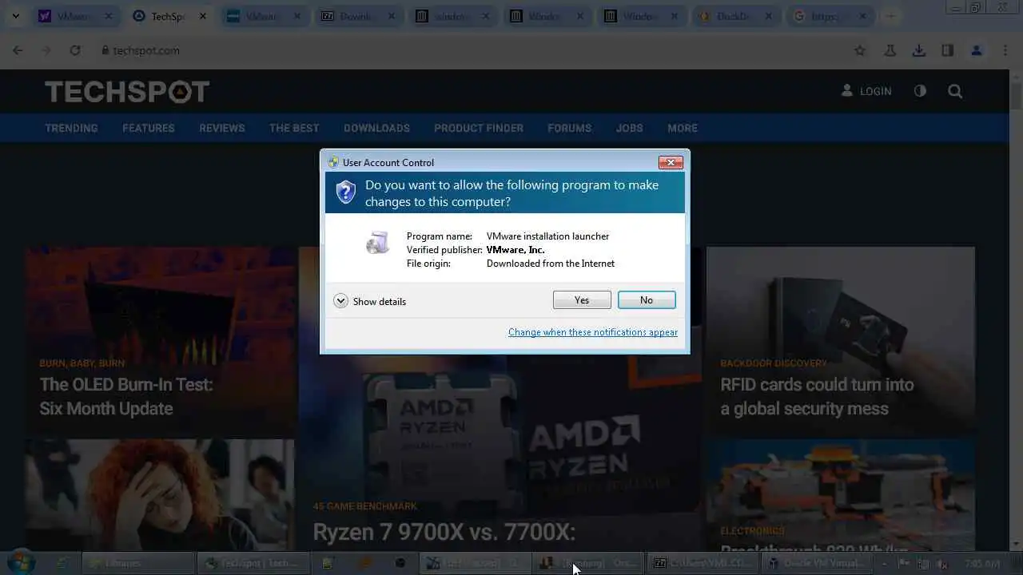1023x575 pixels.
Task: Reload the techspot.com page
Action: click(x=75, y=50)
